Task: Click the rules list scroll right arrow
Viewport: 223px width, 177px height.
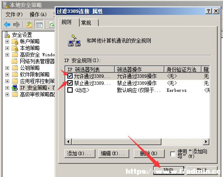Action: pos(206,142)
